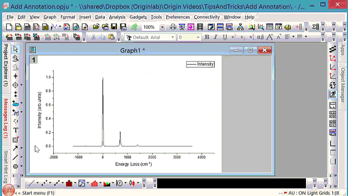The image size is (348, 196).
Task: Click the New Project toolbar icon
Action: tap(10, 27)
